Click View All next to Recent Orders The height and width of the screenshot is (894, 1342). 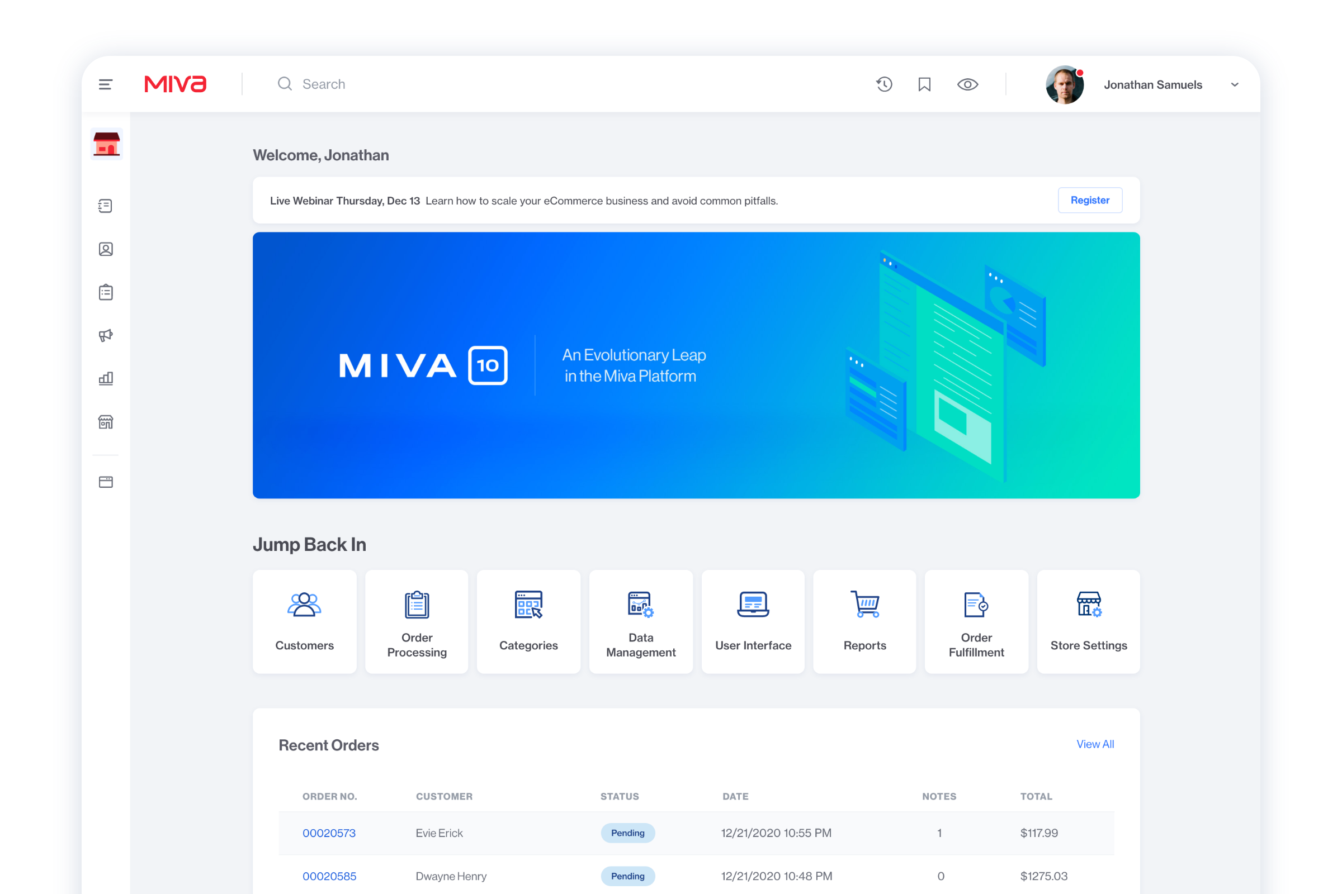click(1094, 744)
